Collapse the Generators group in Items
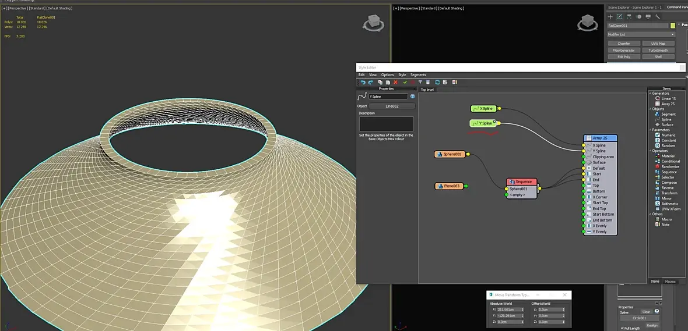The width and height of the screenshot is (688, 331). [x=650, y=93]
